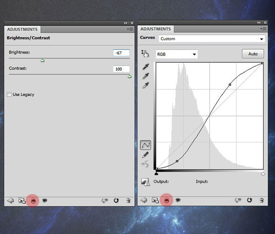Open Brightness/Contrast panel options menu

[130, 29]
